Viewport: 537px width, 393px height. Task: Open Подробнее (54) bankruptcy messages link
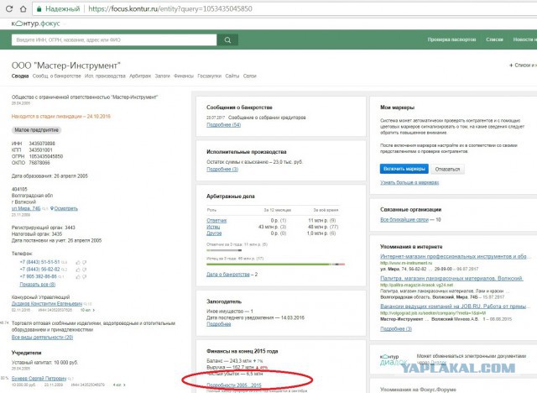[x=224, y=125]
